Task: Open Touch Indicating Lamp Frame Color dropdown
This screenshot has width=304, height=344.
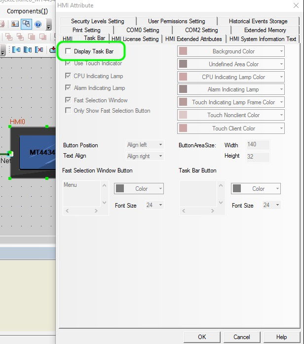Action: tap(231, 102)
